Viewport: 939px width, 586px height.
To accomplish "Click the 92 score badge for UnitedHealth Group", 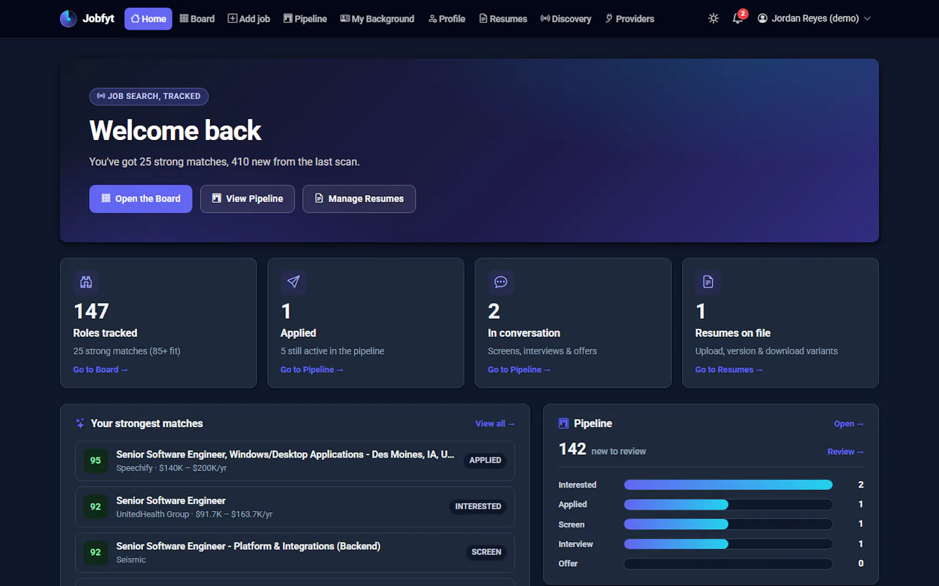I will (96, 507).
